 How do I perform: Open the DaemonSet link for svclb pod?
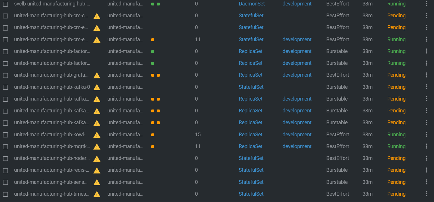click(x=252, y=4)
